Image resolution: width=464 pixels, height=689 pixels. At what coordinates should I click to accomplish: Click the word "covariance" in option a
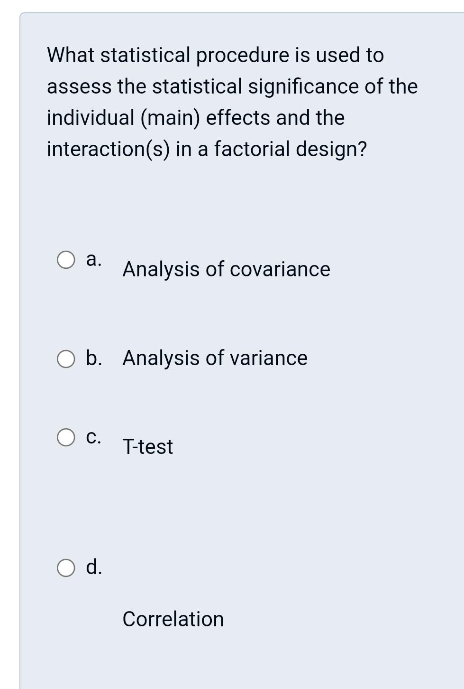(x=280, y=270)
